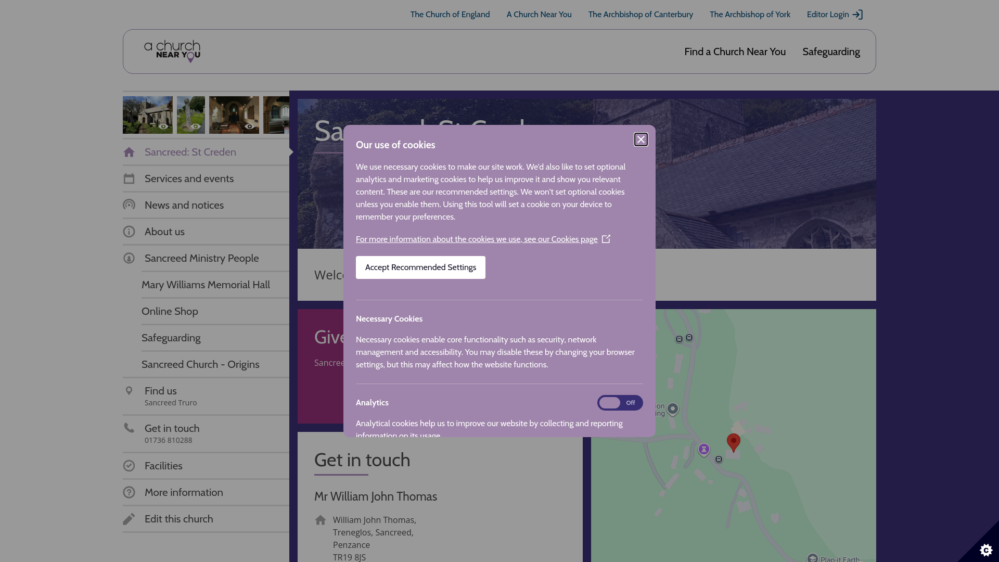Viewport: 999px width, 562px height.
Task: Open A Church Near You top link
Action: (539, 15)
